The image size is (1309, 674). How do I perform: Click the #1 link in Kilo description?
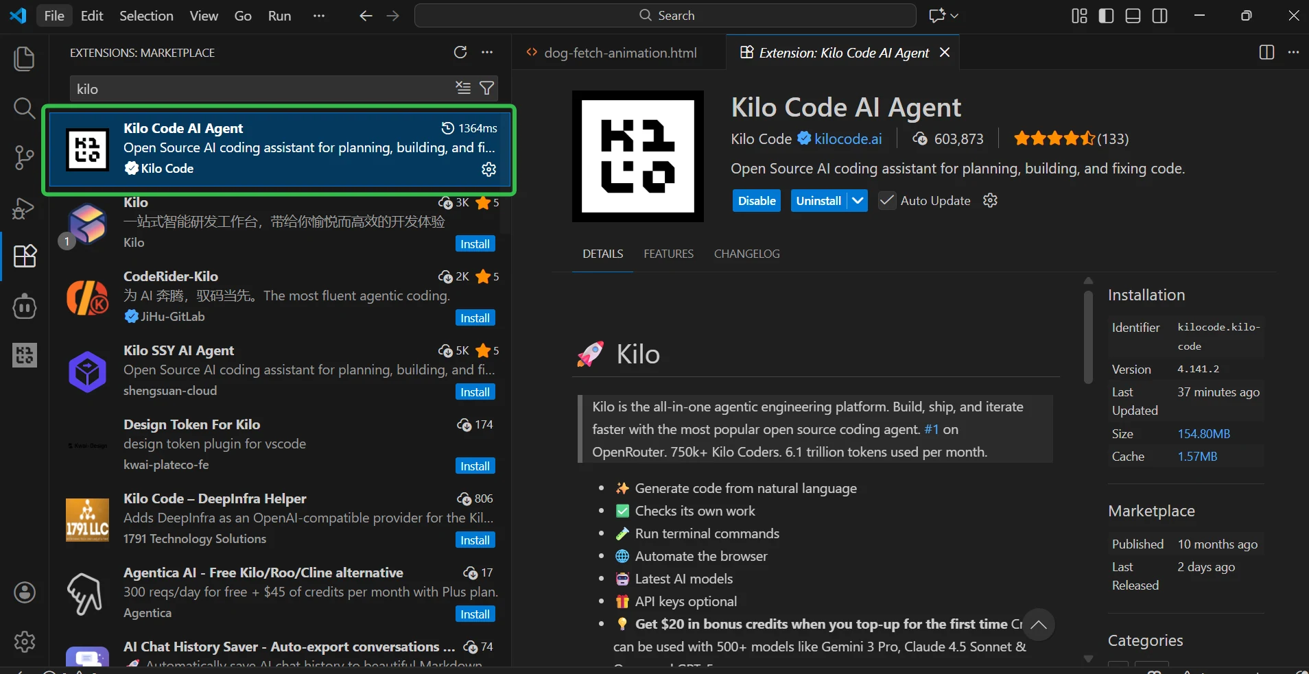click(931, 429)
